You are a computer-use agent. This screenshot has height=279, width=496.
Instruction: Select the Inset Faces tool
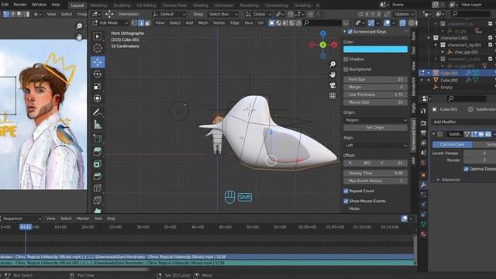[x=98, y=164]
